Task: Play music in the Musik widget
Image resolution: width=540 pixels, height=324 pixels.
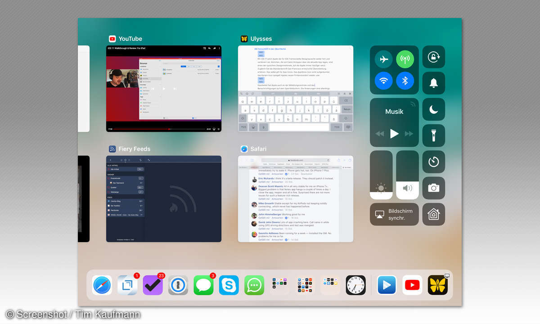Action: tap(394, 133)
